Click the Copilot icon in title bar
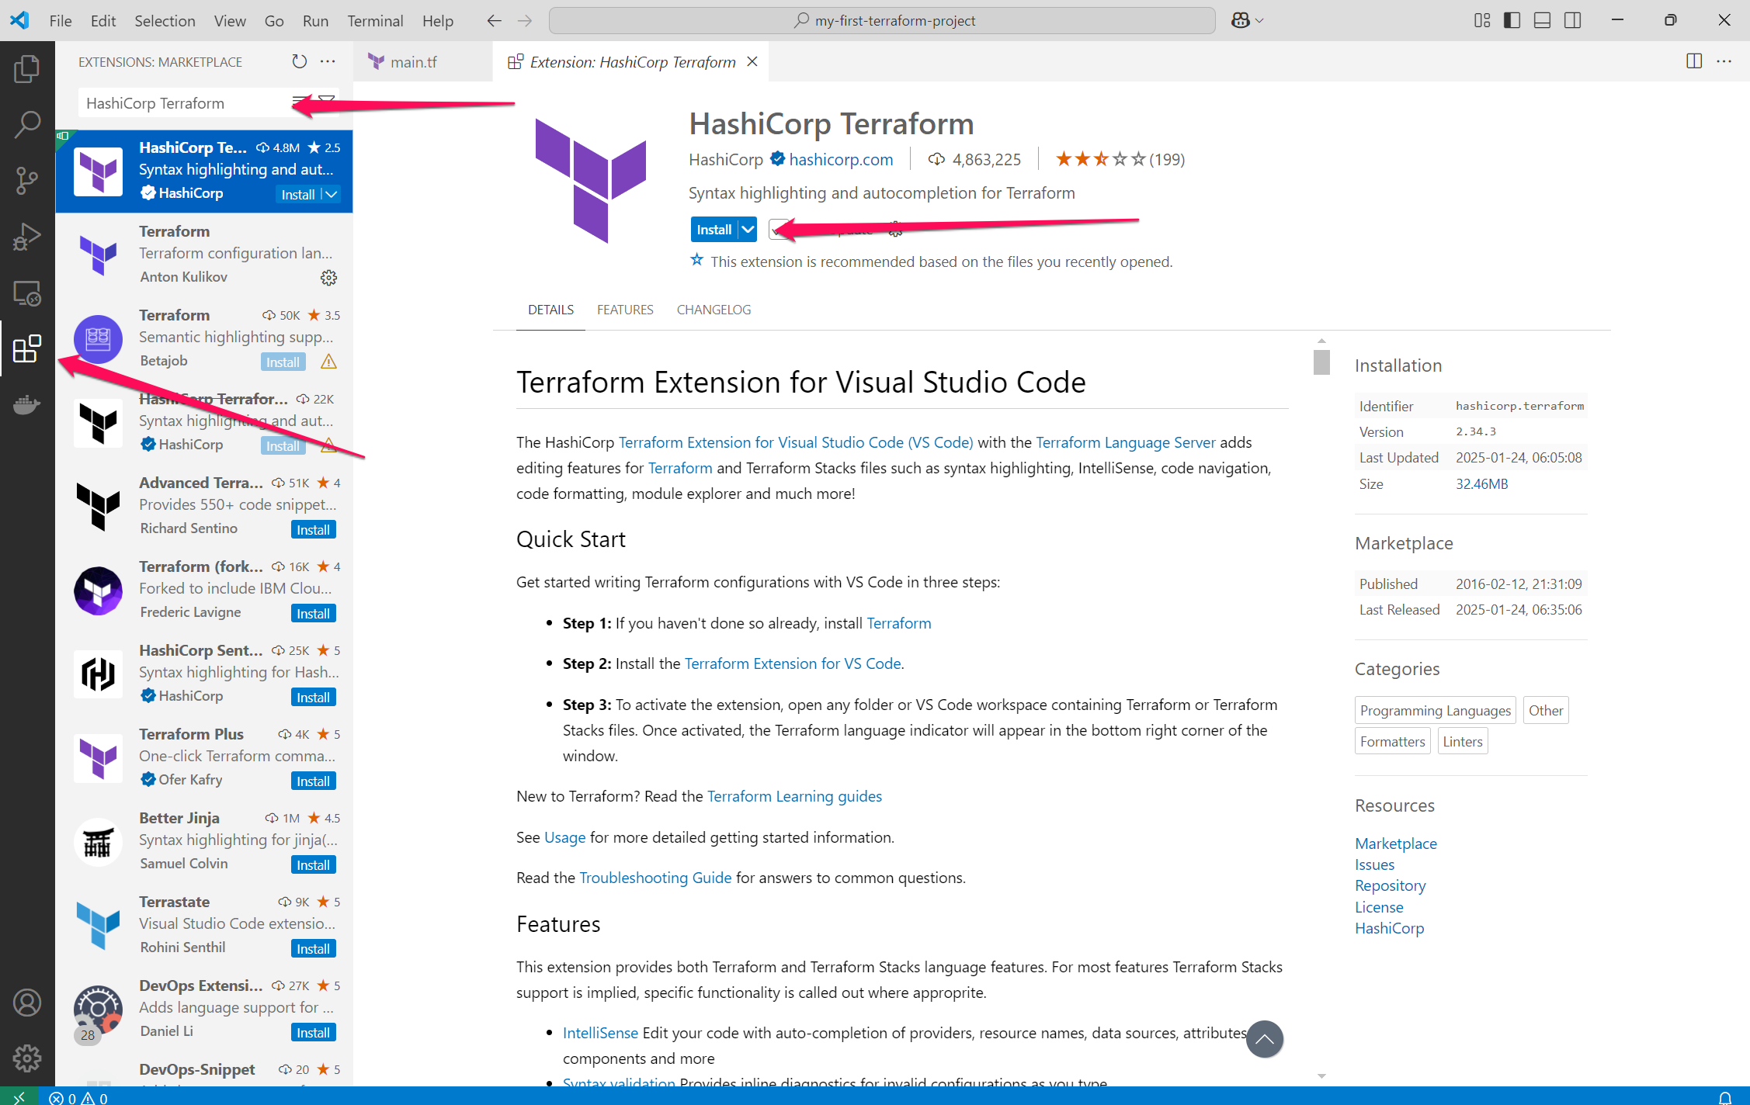The height and width of the screenshot is (1105, 1750). tap(1240, 20)
